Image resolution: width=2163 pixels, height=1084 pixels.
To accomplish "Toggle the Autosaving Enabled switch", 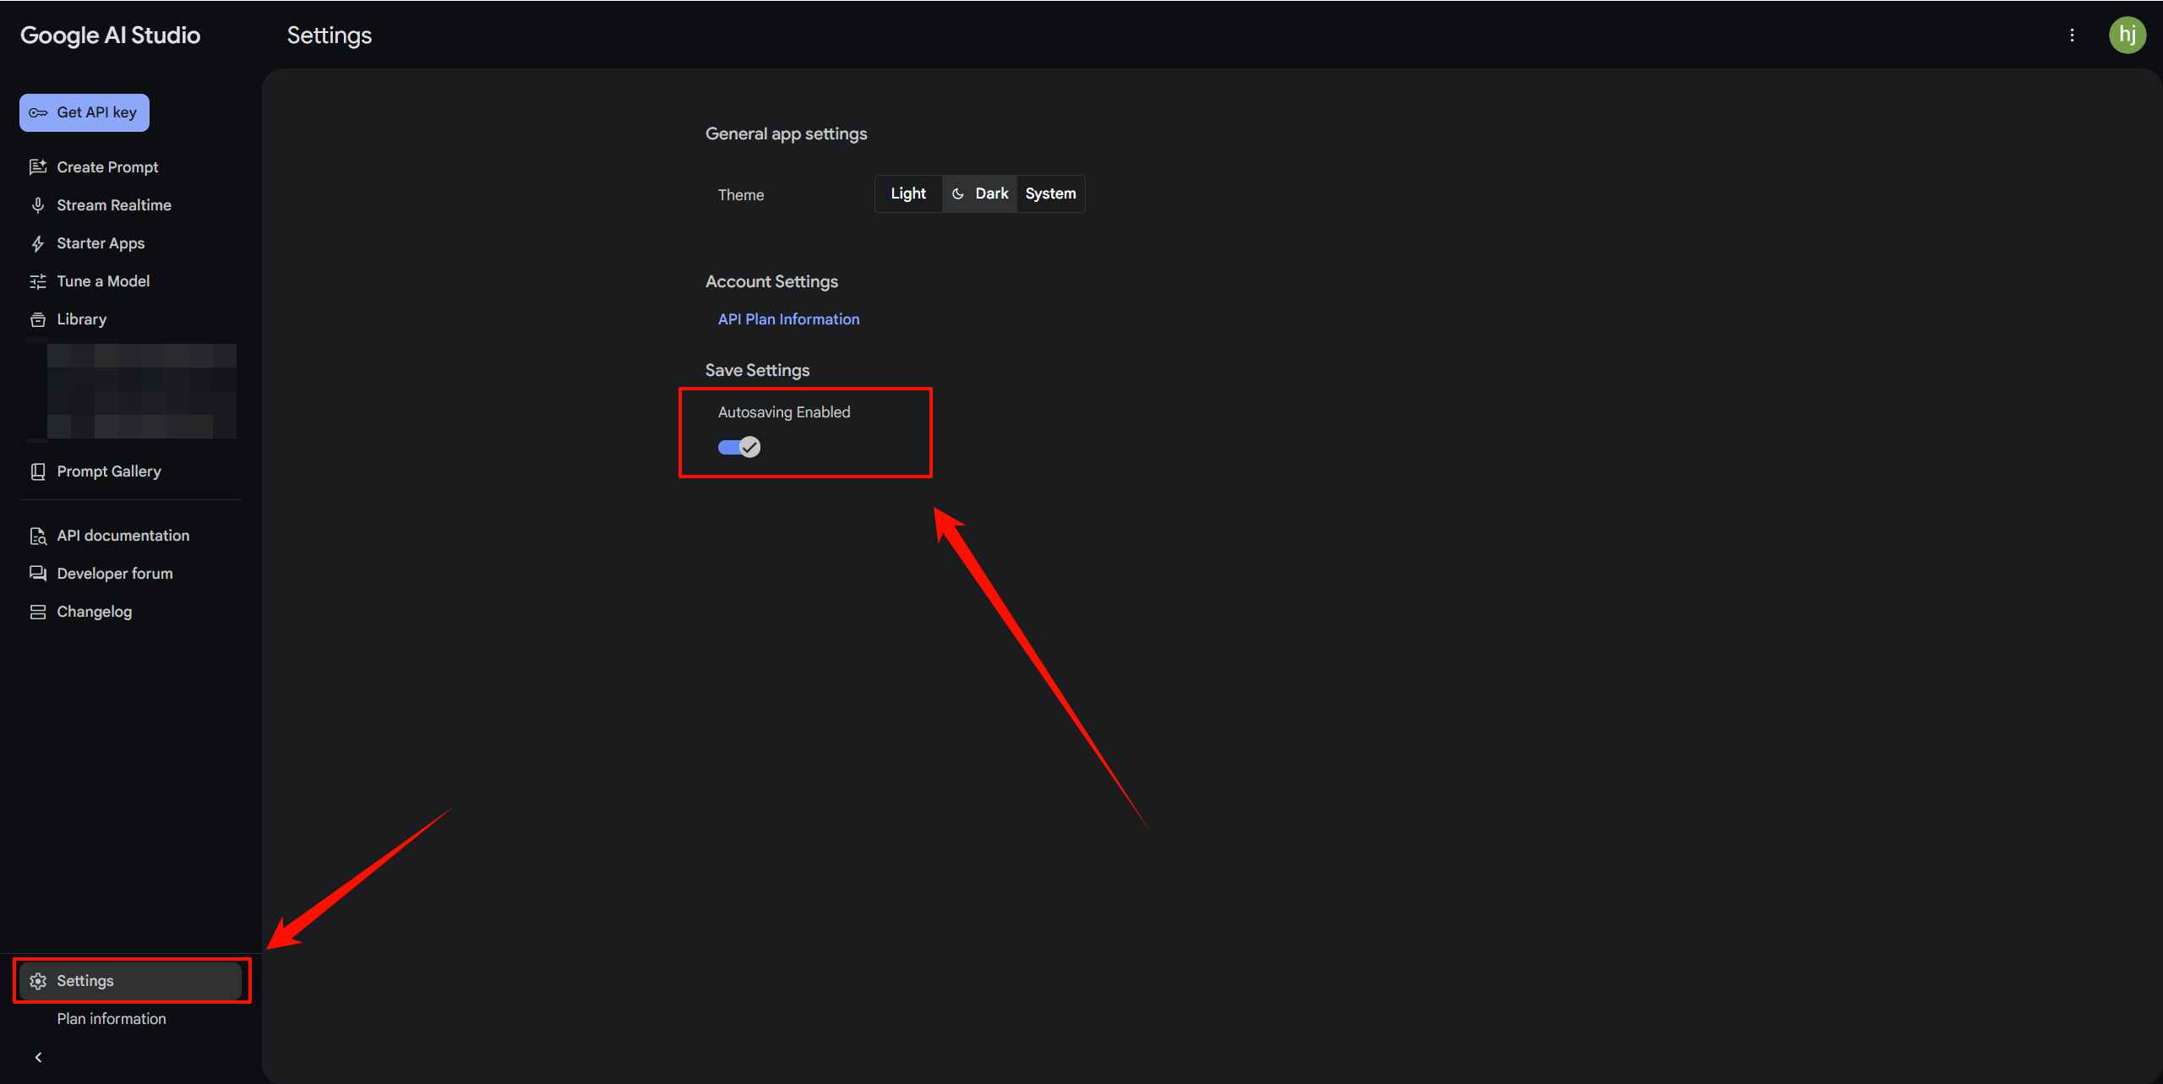I will tap(739, 447).
